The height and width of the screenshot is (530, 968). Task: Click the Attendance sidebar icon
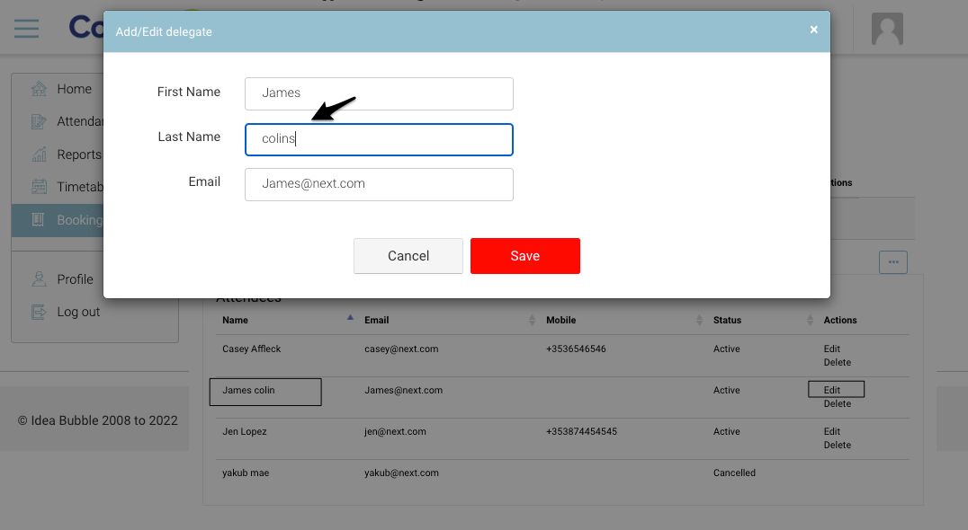click(x=39, y=121)
